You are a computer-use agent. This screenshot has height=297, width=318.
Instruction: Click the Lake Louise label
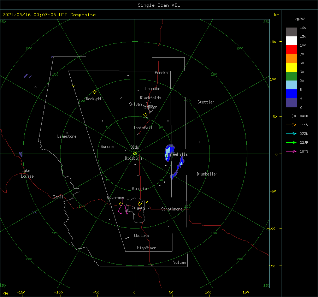[x=27, y=173]
